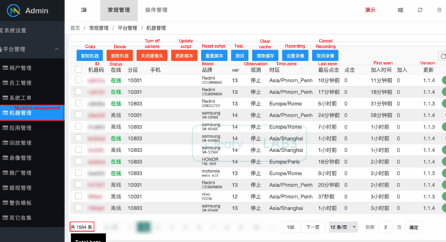The width and height of the screenshot is (446, 242).
Task: Click the 复制机器 copy button
Action: tap(90, 56)
